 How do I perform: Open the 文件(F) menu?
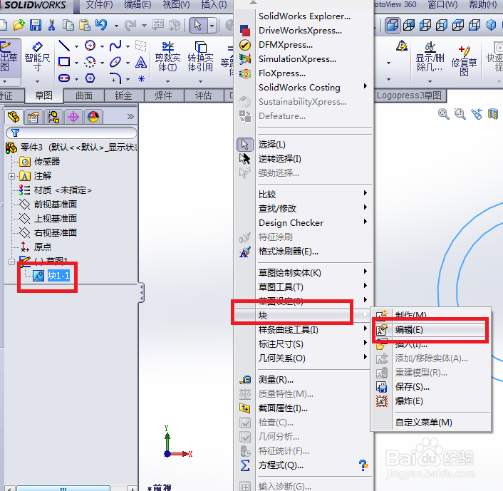coord(100,5)
